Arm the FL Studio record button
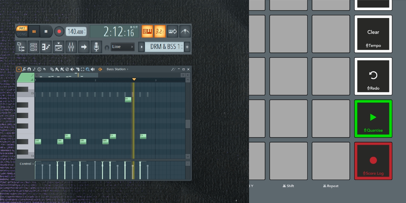The width and height of the screenshot is (406, 203). 59,31
